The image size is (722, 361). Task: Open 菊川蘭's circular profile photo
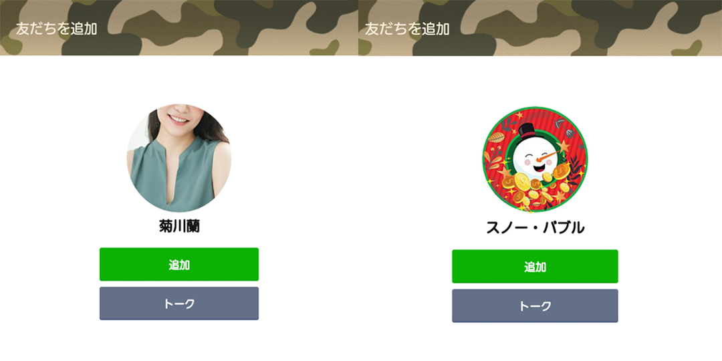(x=179, y=158)
